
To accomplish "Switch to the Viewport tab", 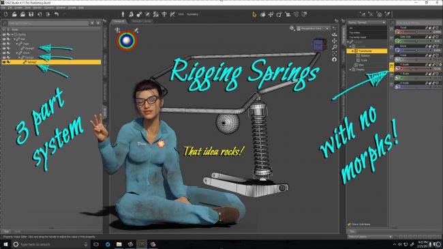I will [119, 21].
